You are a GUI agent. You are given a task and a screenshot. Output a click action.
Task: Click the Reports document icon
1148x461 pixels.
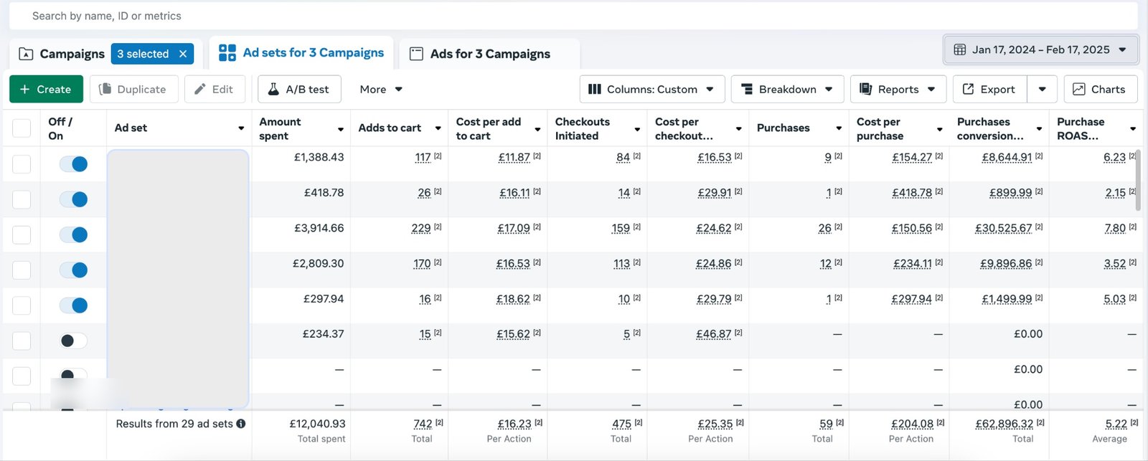865,89
